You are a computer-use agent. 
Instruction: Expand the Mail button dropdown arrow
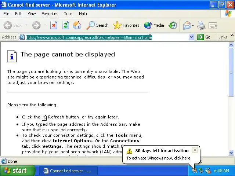[x=193, y=25]
